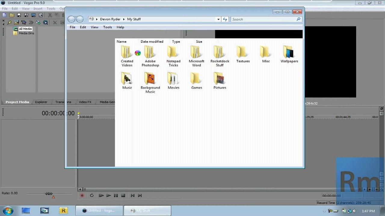Select the Textures folder
The width and height of the screenshot is (385, 216).
click(x=243, y=54)
